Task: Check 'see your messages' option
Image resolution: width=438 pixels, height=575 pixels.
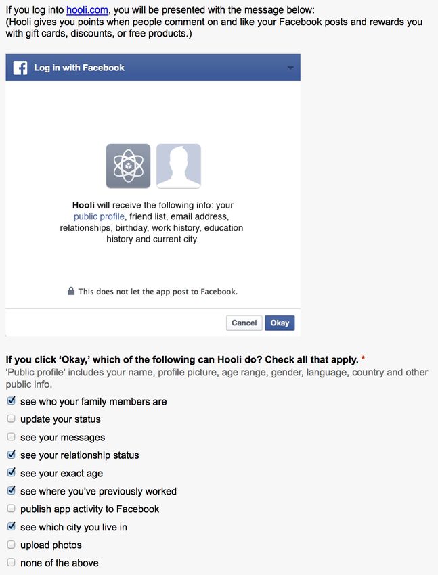Action: pos(12,436)
